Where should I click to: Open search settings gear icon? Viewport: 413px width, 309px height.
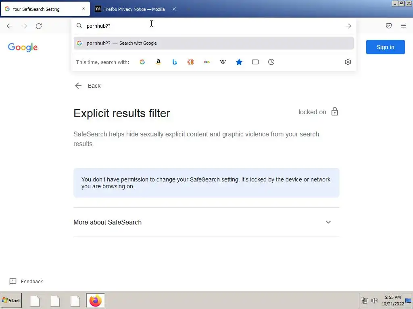(x=348, y=62)
